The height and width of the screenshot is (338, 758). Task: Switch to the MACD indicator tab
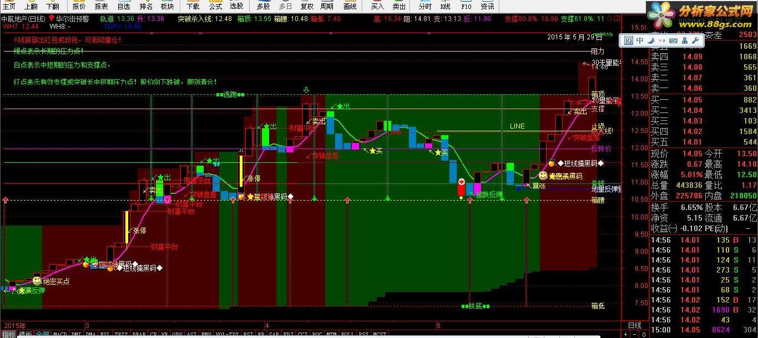click(x=60, y=335)
